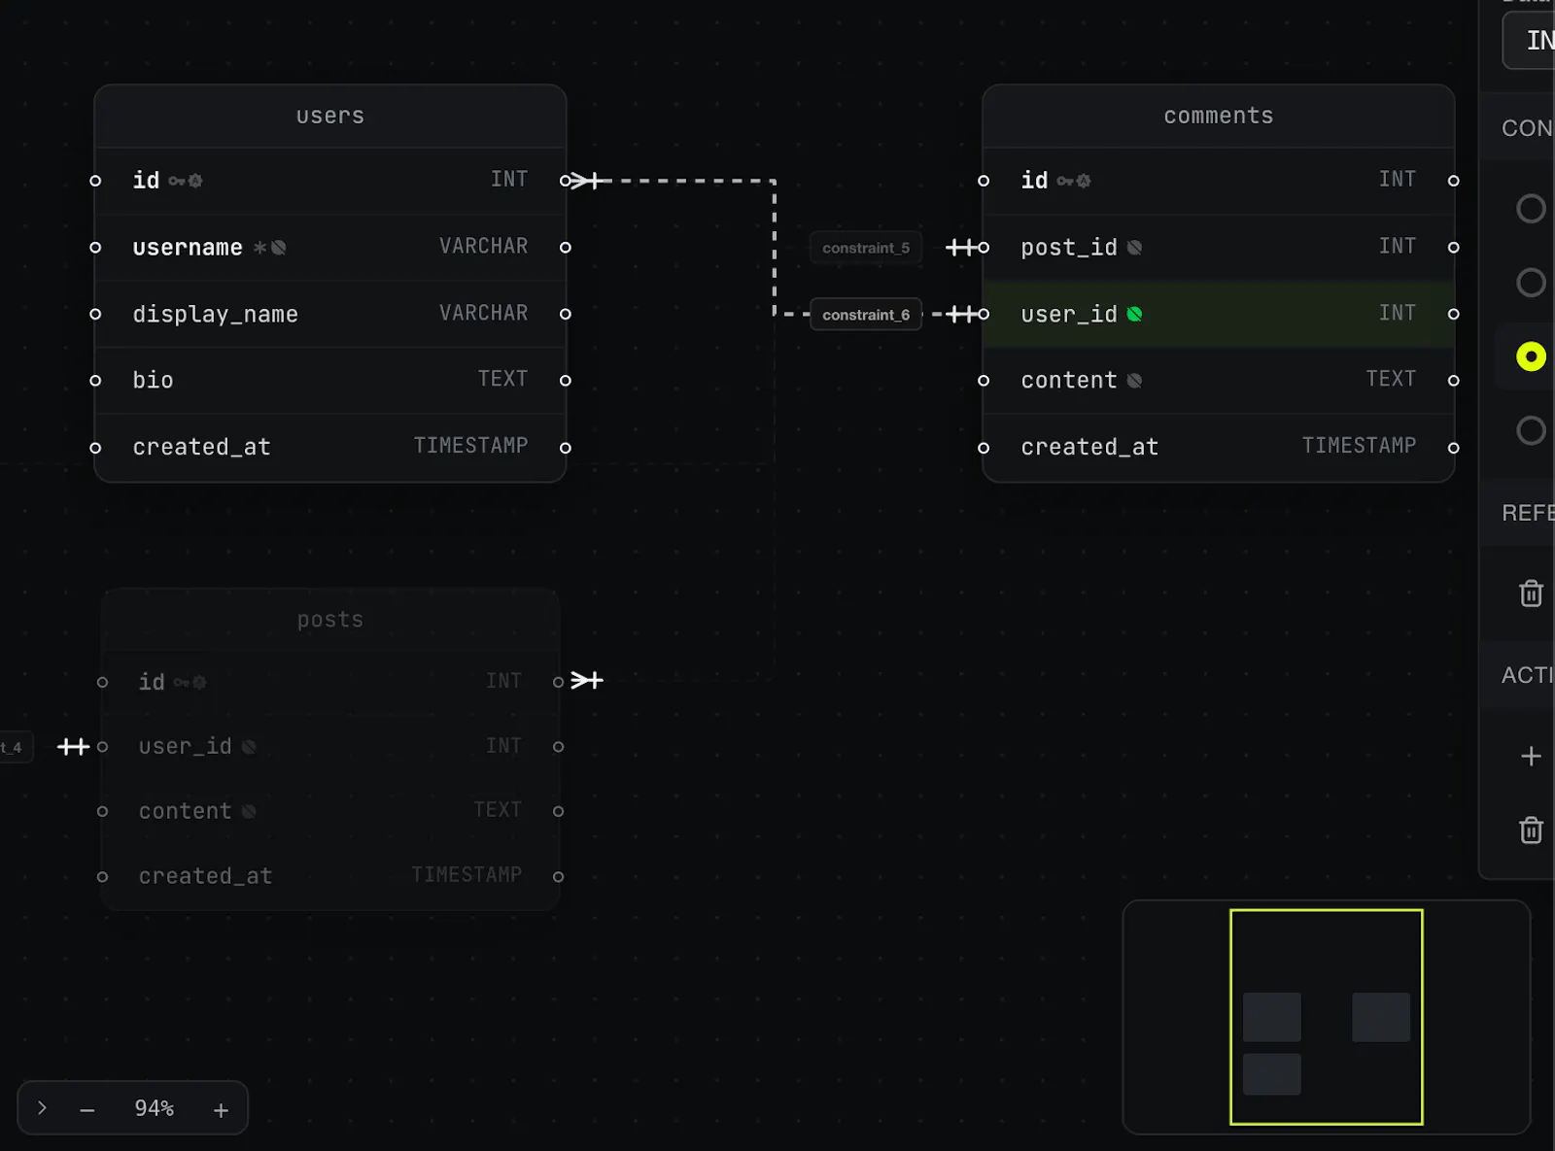This screenshot has width=1555, height=1151.
Task: Select the fourth unselected radio option
Action: point(1531,430)
